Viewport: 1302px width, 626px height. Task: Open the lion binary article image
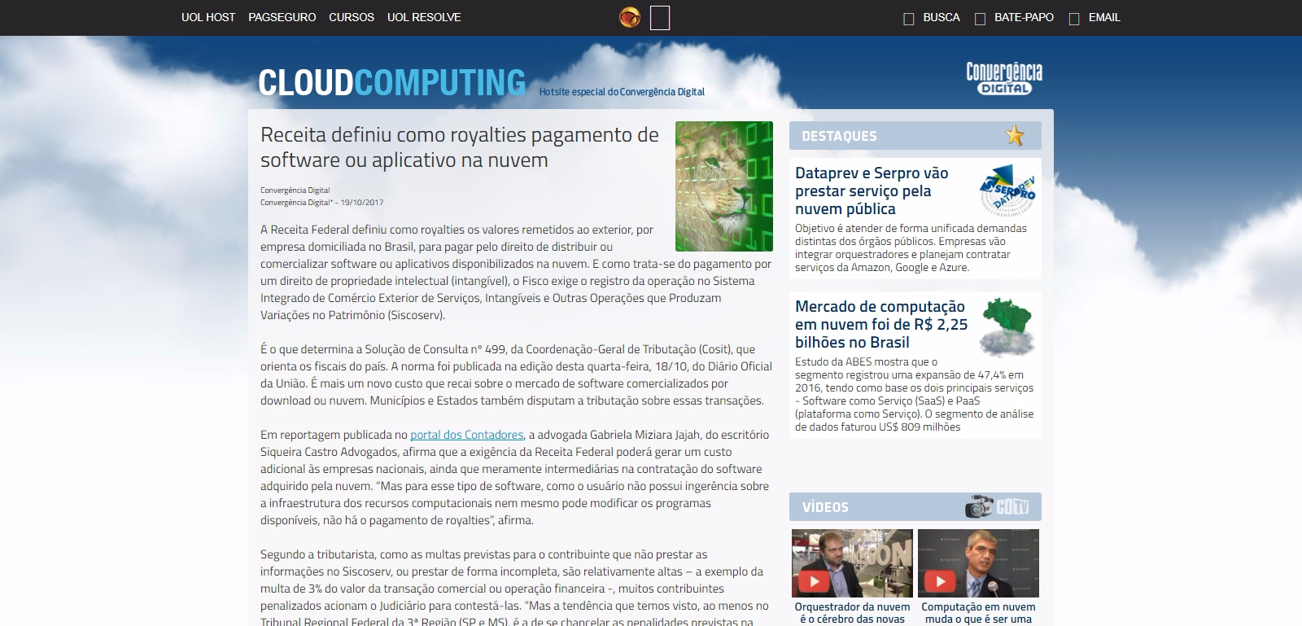tap(724, 186)
